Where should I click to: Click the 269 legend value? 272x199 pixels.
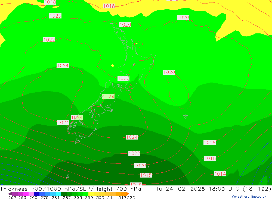point(33,197)
